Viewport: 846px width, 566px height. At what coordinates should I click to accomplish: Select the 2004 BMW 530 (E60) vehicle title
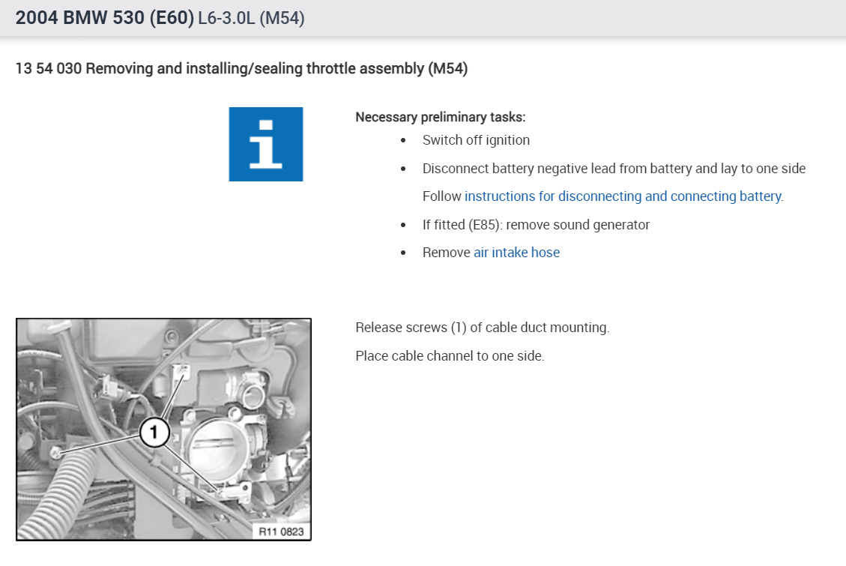click(x=105, y=18)
